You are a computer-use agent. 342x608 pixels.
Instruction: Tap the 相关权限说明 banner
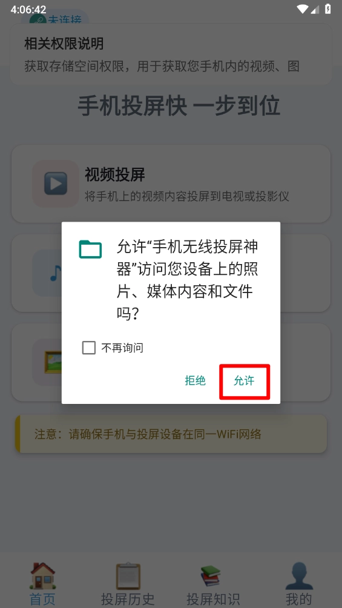[171, 55]
